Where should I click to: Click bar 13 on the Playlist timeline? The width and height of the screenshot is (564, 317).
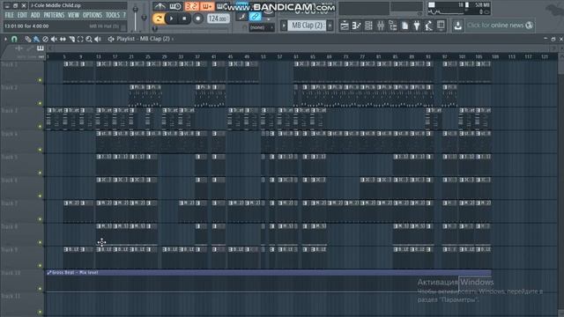coord(98,56)
